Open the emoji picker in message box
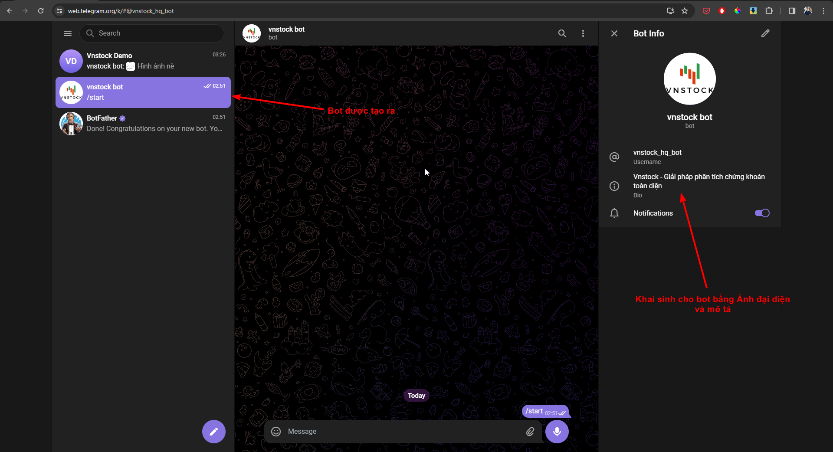Image resolution: width=833 pixels, height=452 pixels. pyautogui.click(x=276, y=431)
